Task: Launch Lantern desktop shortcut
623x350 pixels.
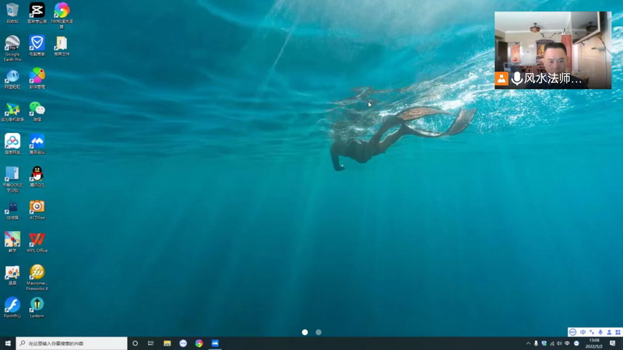Action: (x=37, y=307)
